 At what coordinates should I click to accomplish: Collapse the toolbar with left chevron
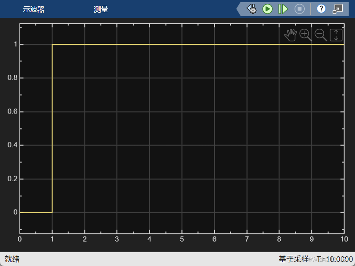(x=239, y=9)
